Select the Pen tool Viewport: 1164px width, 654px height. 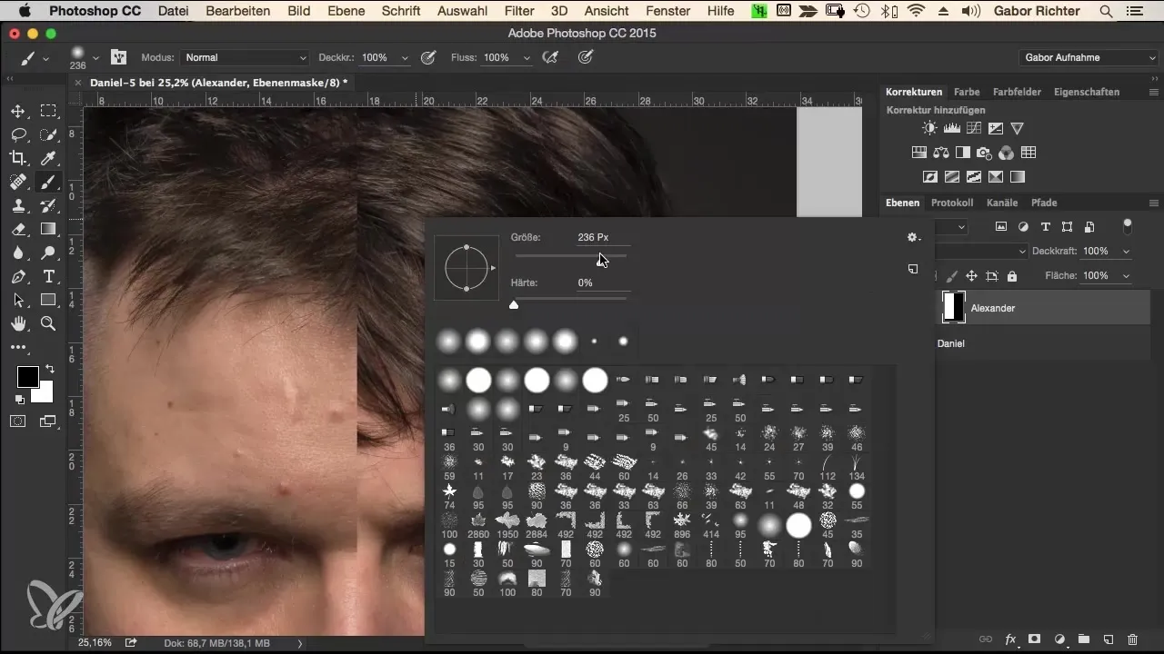tap(17, 276)
